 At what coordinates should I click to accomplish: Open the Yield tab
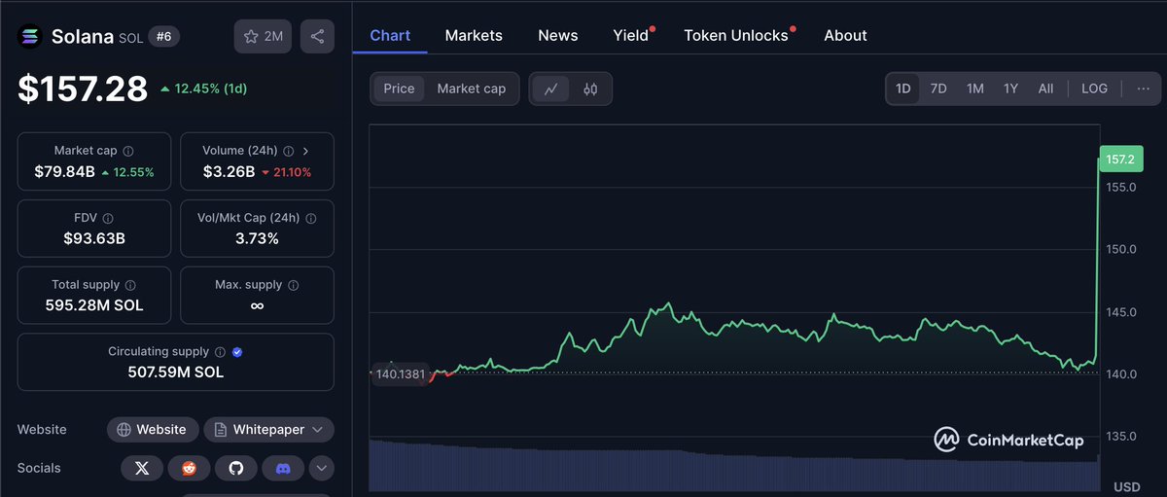631,35
